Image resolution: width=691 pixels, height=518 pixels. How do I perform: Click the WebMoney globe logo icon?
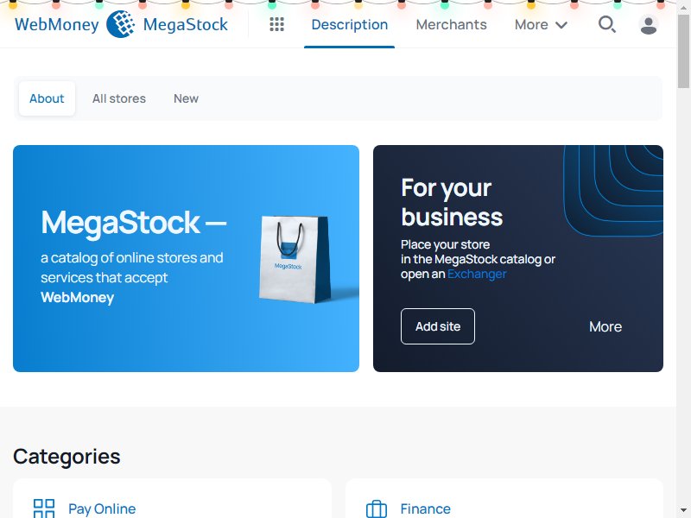coord(121,24)
